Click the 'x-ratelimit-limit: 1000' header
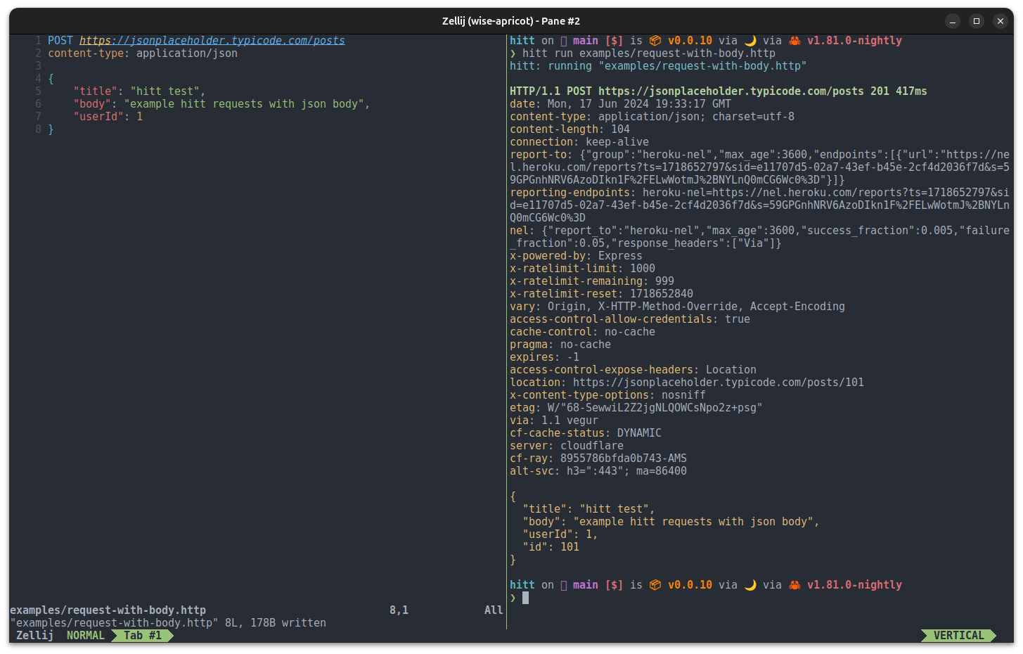The height and width of the screenshot is (654, 1023). click(x=582, y=269)
